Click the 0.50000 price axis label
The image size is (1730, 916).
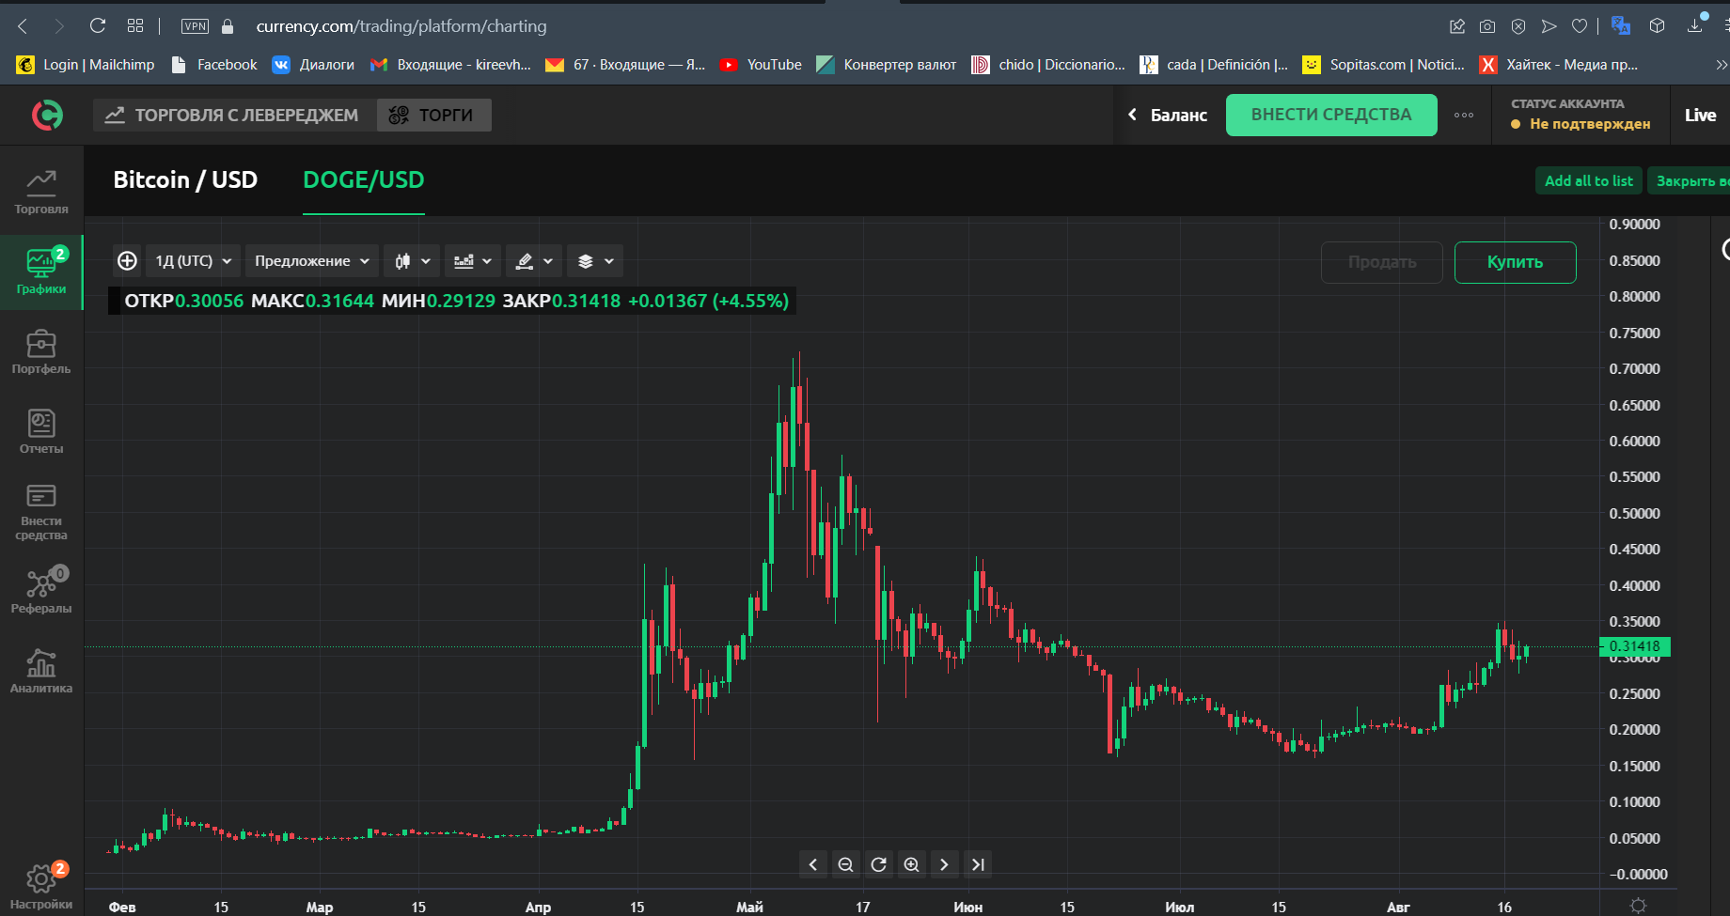click(x=1634, y=513)
